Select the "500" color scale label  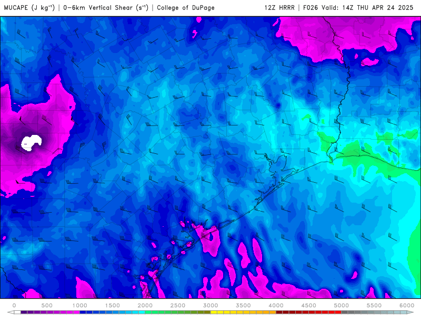[x=47, y=306]
